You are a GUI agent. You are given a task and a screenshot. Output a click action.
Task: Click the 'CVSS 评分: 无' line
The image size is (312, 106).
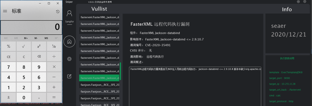pyautogui.click(x=141, y=51)
